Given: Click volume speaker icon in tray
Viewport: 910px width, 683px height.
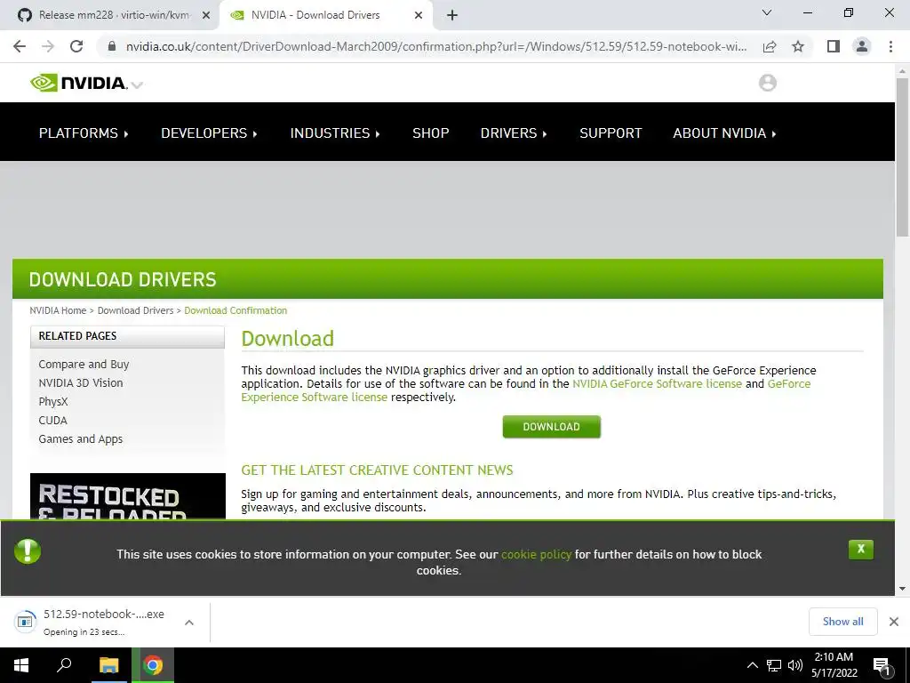Looking at the screenshot, I should [795, 665].
